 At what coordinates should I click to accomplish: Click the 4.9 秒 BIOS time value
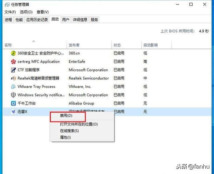pyautogui.click(x=204, y=31)
